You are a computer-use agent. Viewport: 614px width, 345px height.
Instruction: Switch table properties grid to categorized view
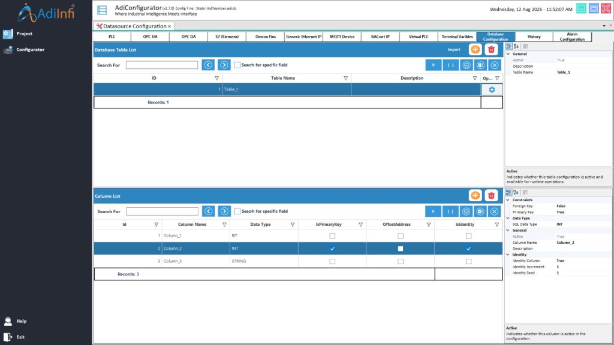coord(508,47)
